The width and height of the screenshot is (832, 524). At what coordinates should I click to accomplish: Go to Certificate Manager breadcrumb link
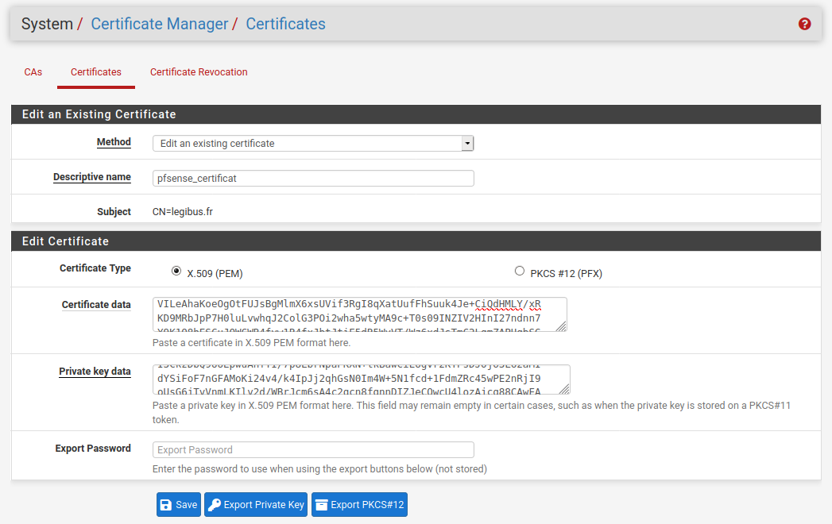[159, 24]
